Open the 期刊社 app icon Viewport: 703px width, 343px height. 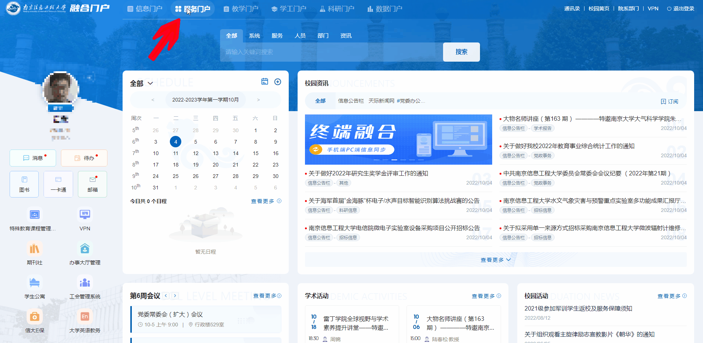34,249
